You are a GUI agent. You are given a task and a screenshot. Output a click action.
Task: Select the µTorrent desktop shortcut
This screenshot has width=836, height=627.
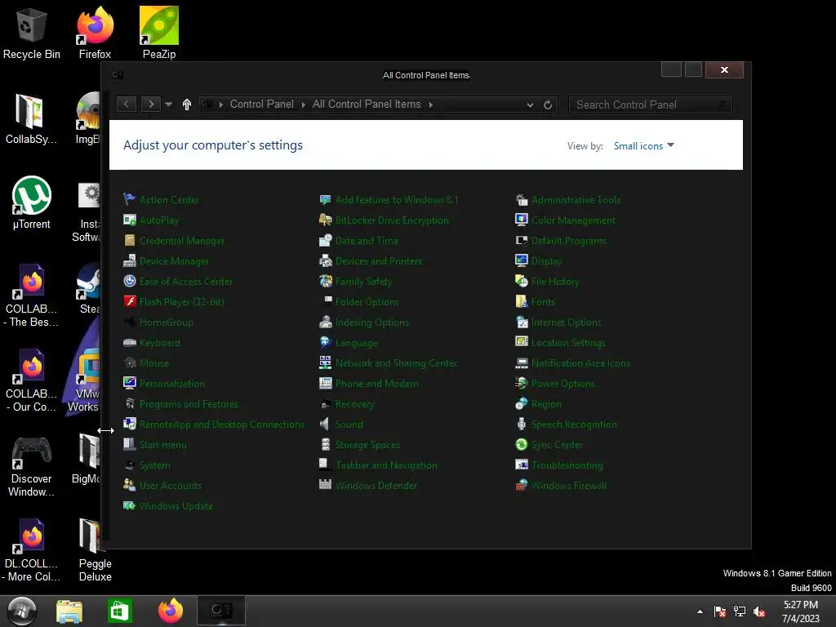32,203
